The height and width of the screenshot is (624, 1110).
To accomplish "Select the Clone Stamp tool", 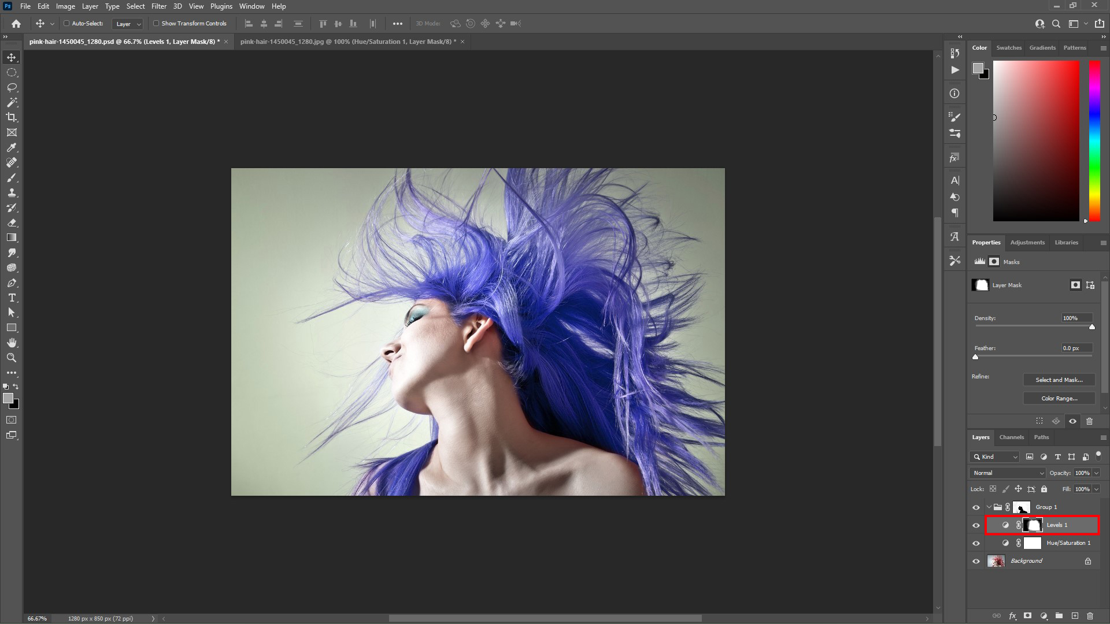I will 12,193.
